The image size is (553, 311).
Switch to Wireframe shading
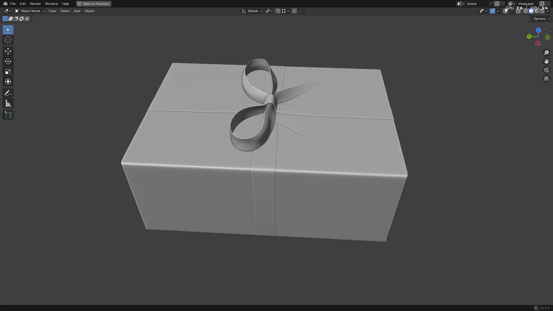(x=526, y=11)
